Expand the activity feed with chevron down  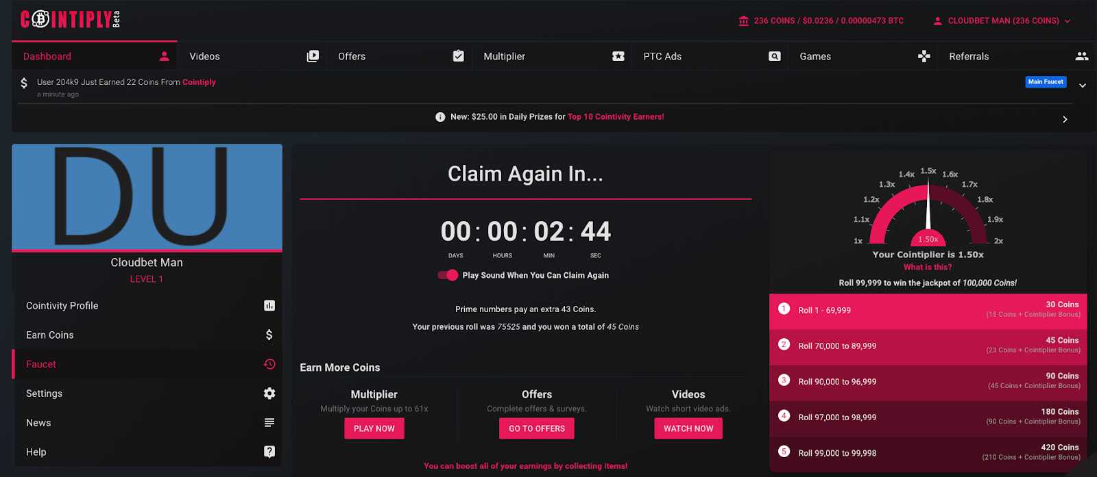(x=1083, y=86)
